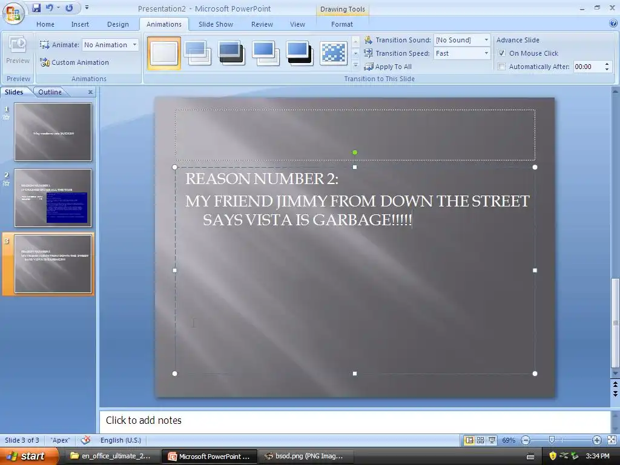Image resolution: width=620 pixels, height=465 pixels.
Task: Enable Automatically After checkbox
Action: point(502,67)
